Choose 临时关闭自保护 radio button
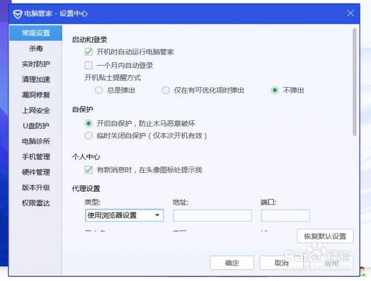The width and height of the screenshot is (371, 281). point(89,136)
